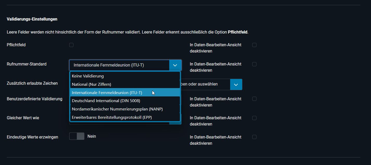This screenshot has height=165, width=371.
Task: Check edit-view deactivation box for Benutzerdefinierte Validierung
Action: click(x=254, y=99)
